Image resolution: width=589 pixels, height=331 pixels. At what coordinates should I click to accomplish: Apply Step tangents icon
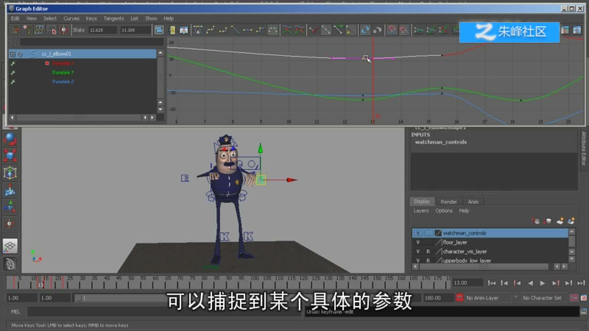260,30
